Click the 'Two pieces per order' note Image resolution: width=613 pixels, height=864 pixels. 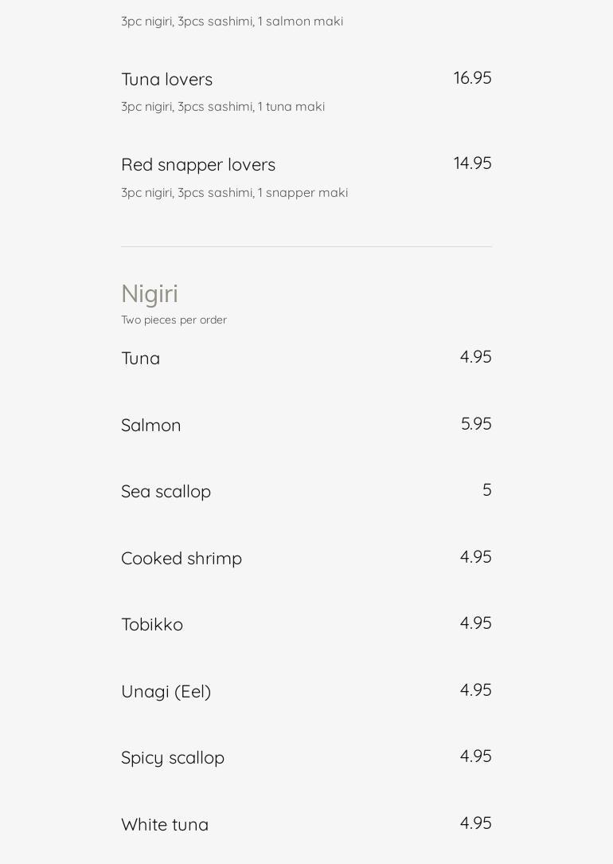pos(174,320)
